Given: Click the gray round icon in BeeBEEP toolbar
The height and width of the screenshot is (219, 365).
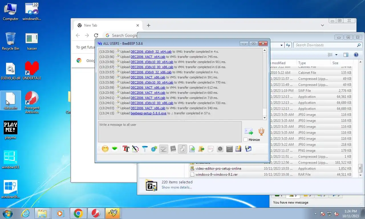Looking at the screenshot, I should (x=220, y=149).
